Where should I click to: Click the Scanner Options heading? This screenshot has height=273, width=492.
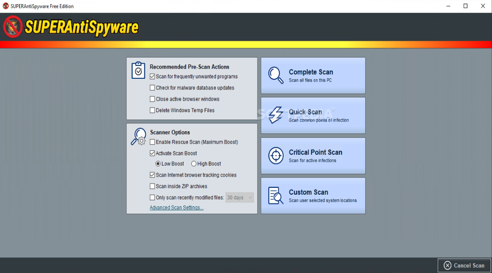[x=170, y=132]
